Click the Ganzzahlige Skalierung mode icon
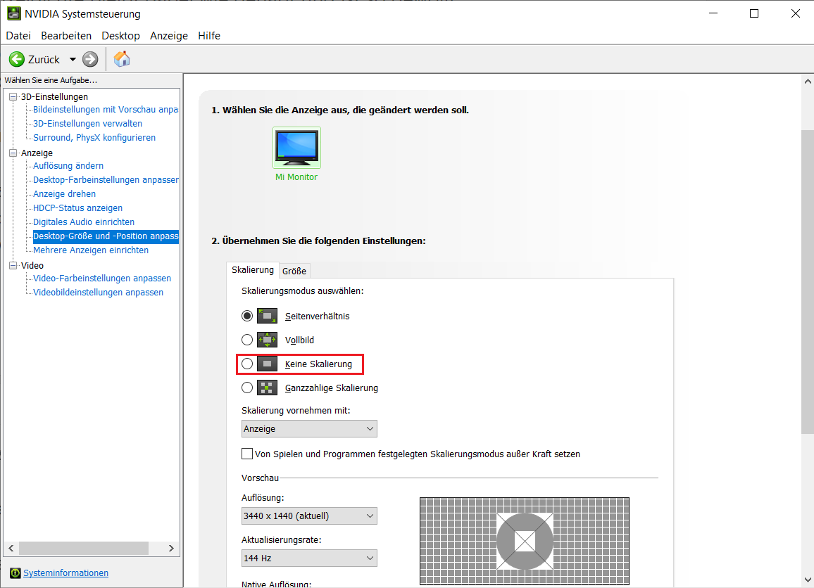This screenshot has width=814, height=588. (x=268, y=388)
